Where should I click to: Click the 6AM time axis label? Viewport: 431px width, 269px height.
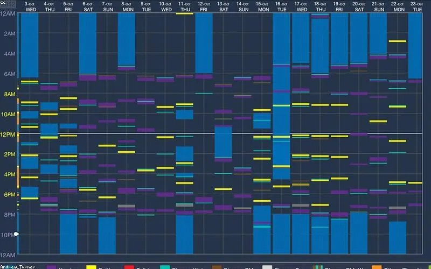pyautogui.click(x=10, y=74)
